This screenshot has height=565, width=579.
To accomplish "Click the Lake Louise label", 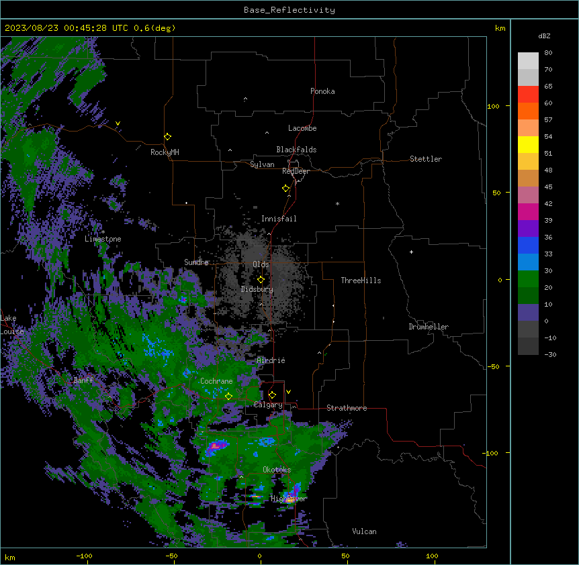I will coord(12,325).
